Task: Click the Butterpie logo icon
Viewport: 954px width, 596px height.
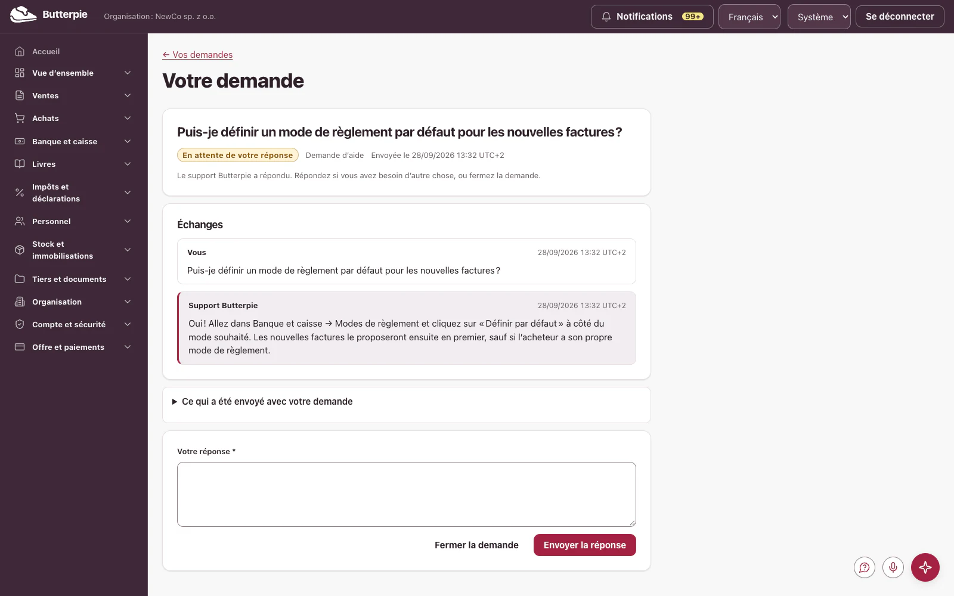Action: pyautogui.click(x=23, y=15)
